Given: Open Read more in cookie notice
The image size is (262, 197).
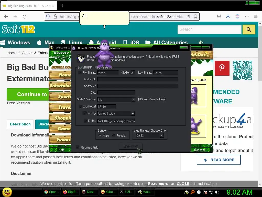Looking at the screenshot, I should (158, 184).
